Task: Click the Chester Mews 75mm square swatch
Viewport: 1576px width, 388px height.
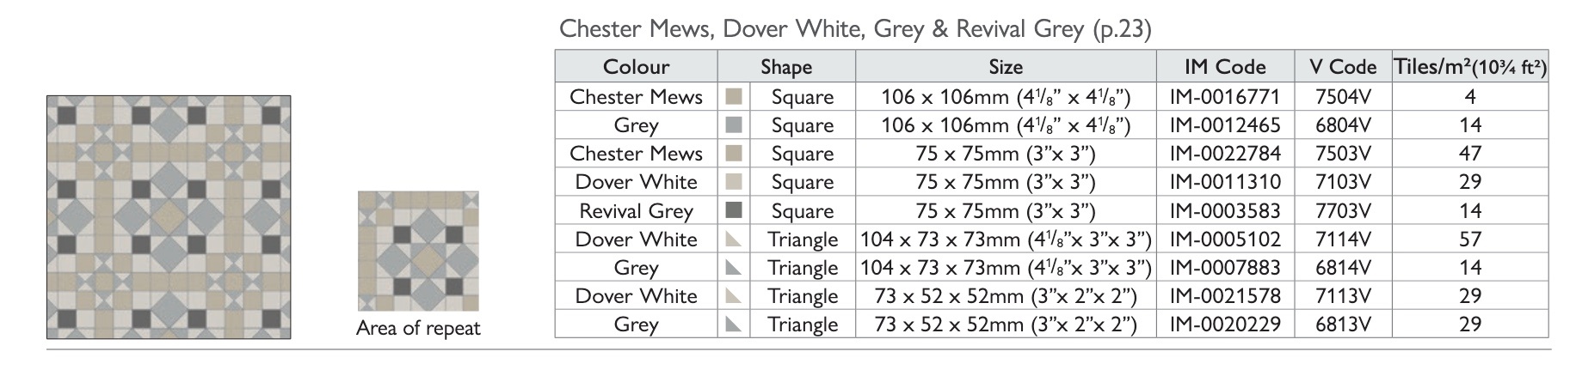Action: [734, 154]
